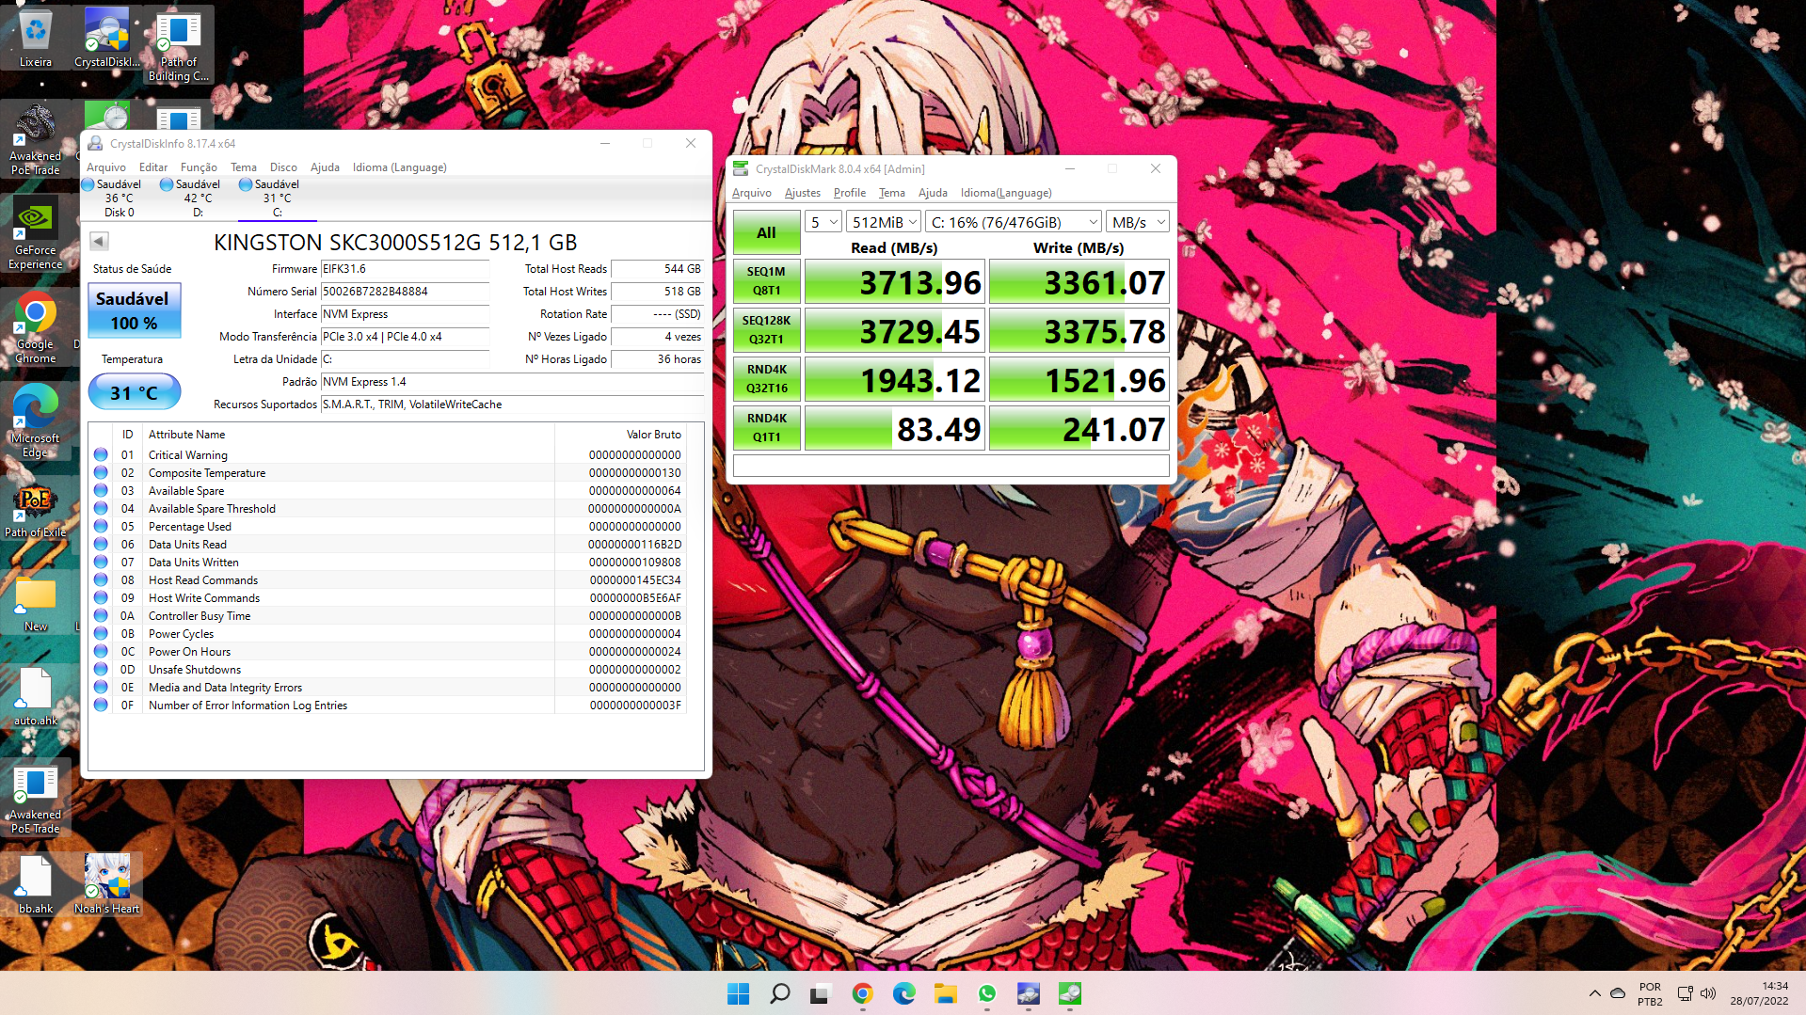
Task: Launch Microsoft Edge desktop shortcut
Action: [36, 421]
